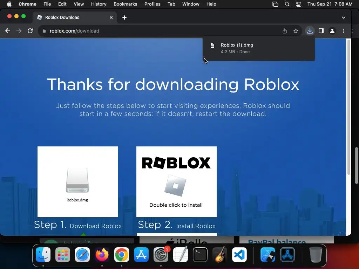Open the Roblox (1).dmg download entry
Screen dimensions: 359x269
(258, 48)
